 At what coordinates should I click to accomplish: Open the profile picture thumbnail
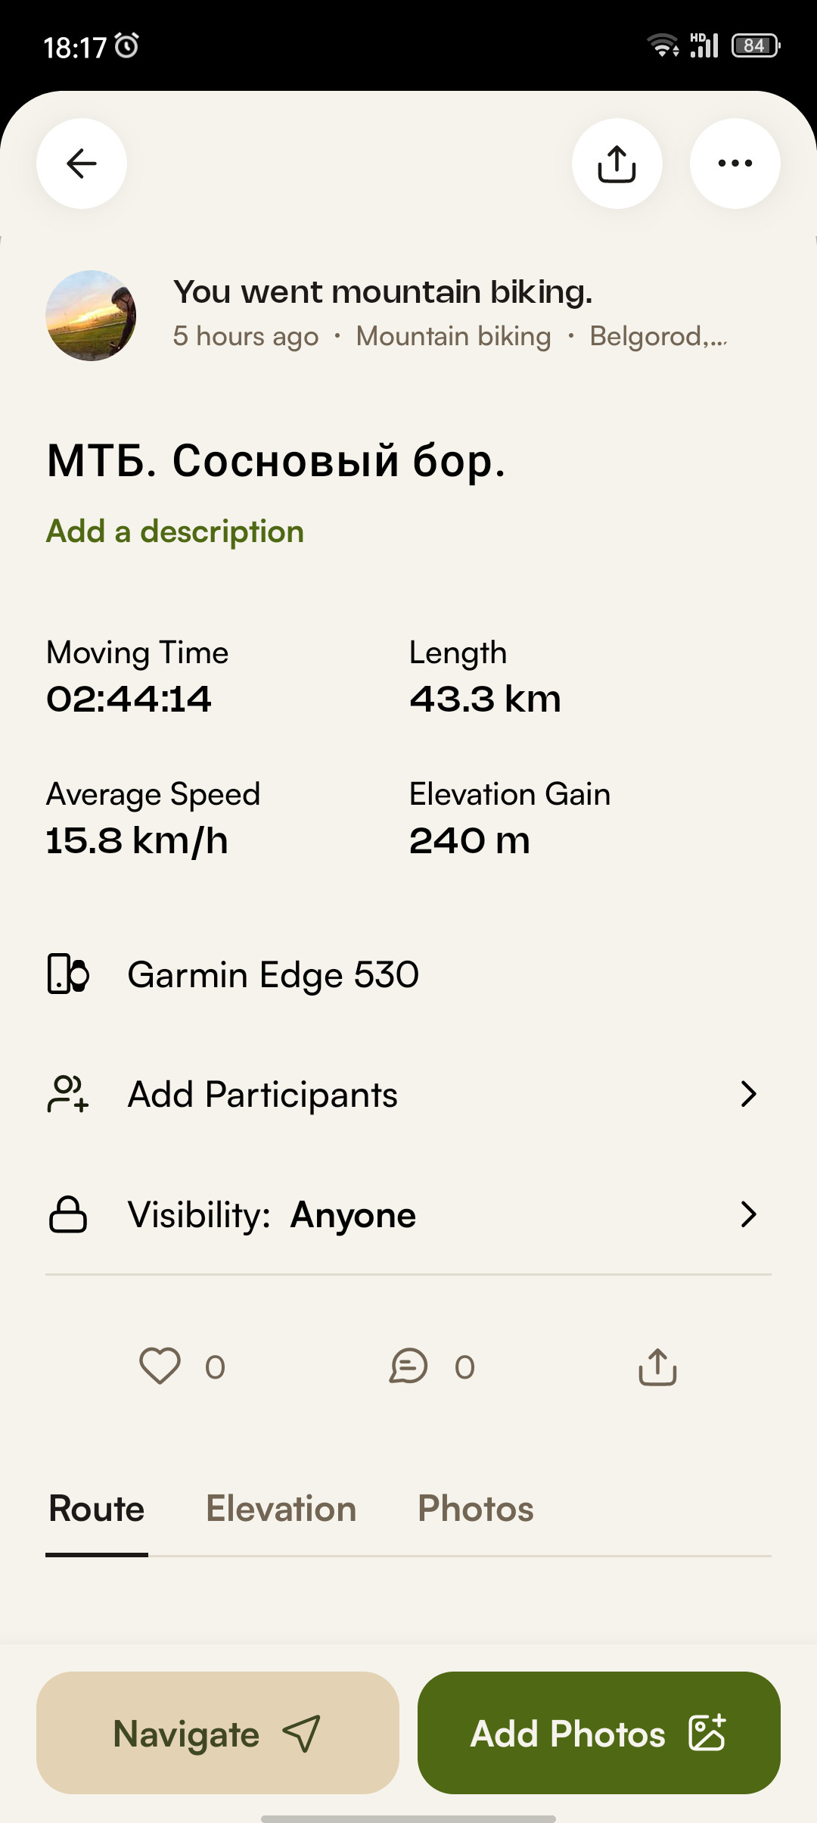point(91,316)
